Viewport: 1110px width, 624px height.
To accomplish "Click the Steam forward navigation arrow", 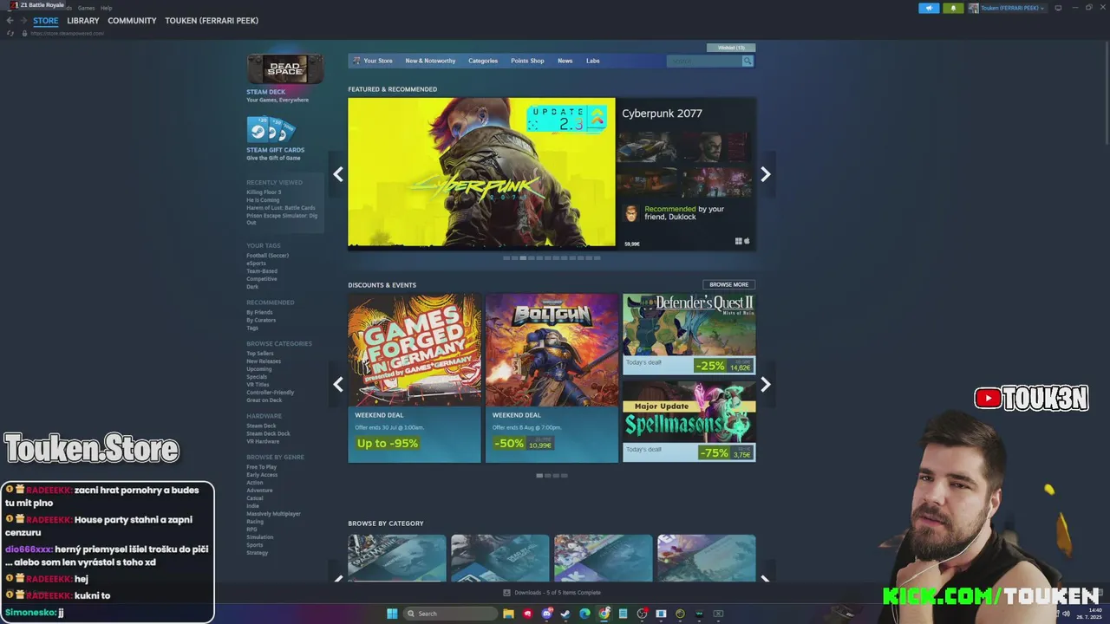I will (23, 21).
